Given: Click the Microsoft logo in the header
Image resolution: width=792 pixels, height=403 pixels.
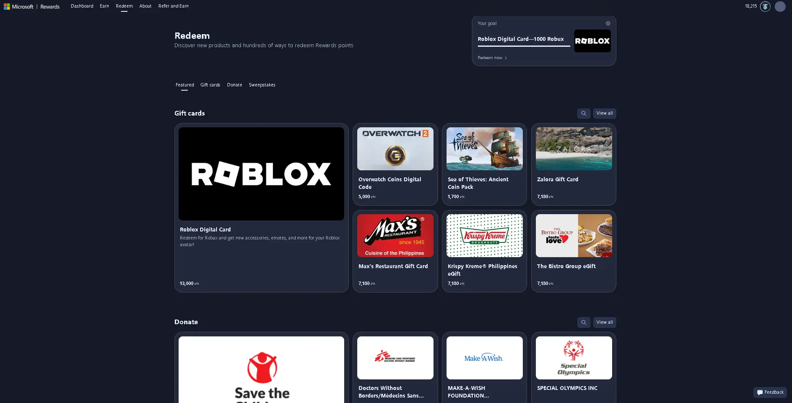Looking at the screenshot, I should pyautogui.click(x=19, y=6).
